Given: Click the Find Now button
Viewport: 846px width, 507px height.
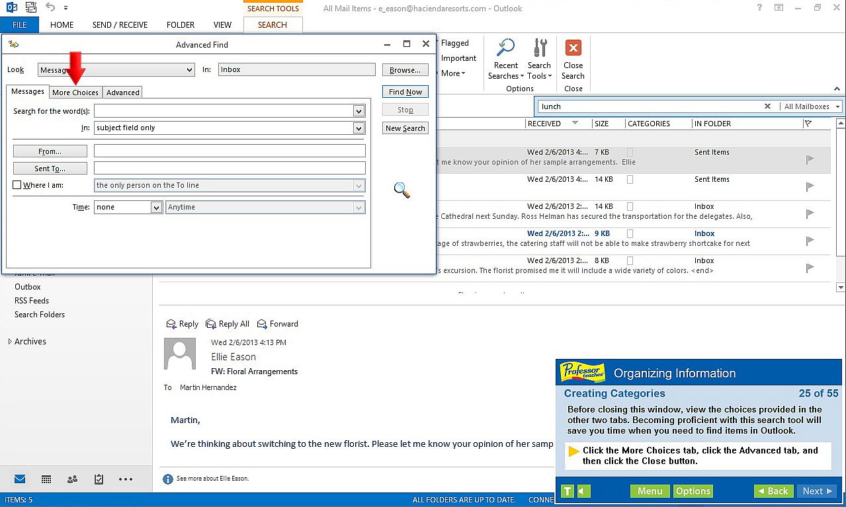Looking at the screenshot, I should coord(405,92).
